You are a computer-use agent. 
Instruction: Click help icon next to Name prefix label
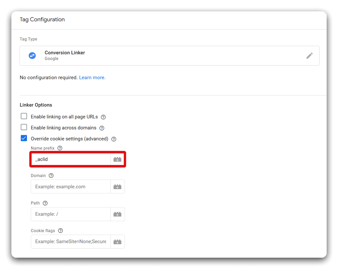click(59, 148)
